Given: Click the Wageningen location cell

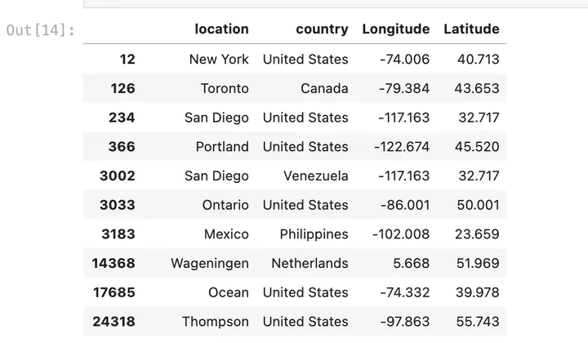Looking at the screenshot, I should [x=210, y=264].
